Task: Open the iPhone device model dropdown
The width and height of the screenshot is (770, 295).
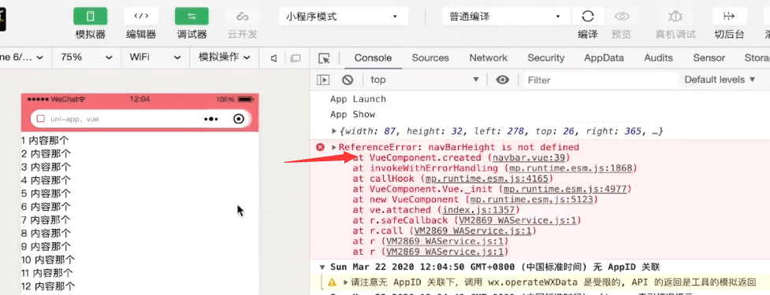Action: (x=22, y=57)
